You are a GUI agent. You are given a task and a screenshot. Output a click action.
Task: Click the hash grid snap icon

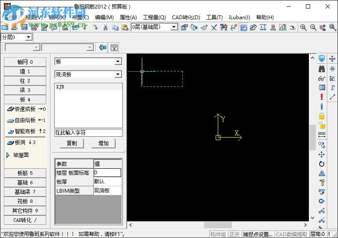(332, 69)
